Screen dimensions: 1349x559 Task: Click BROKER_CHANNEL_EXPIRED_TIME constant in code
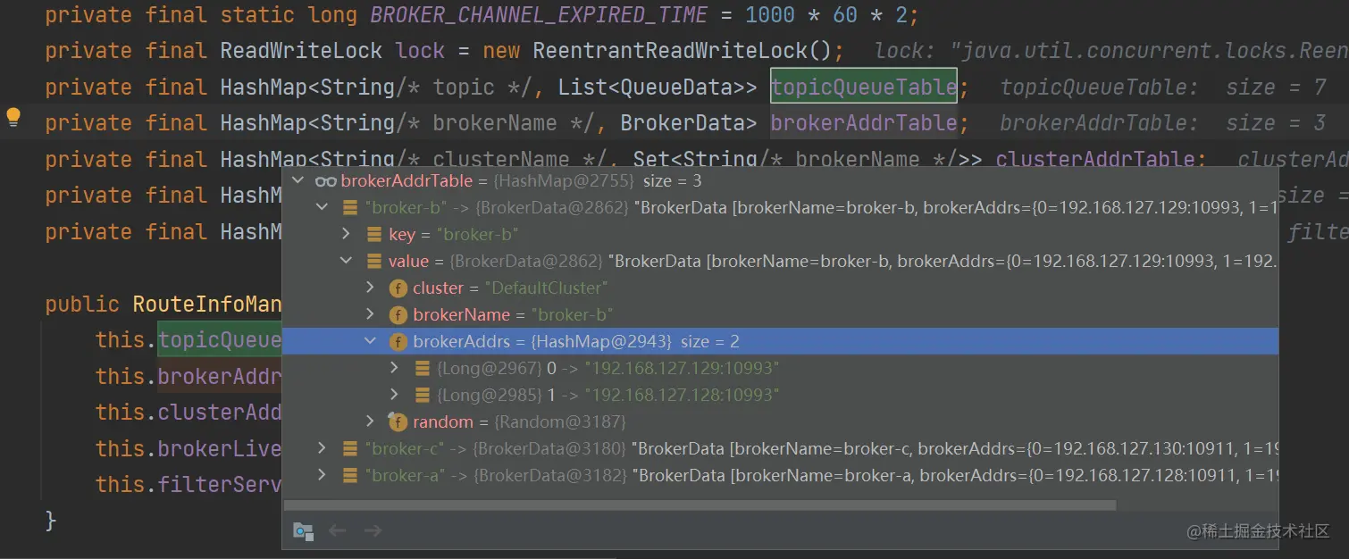pyautogui.click(x=539, y=15)
